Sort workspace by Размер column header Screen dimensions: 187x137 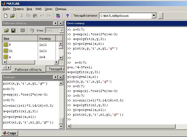click(x=47, y=39)
